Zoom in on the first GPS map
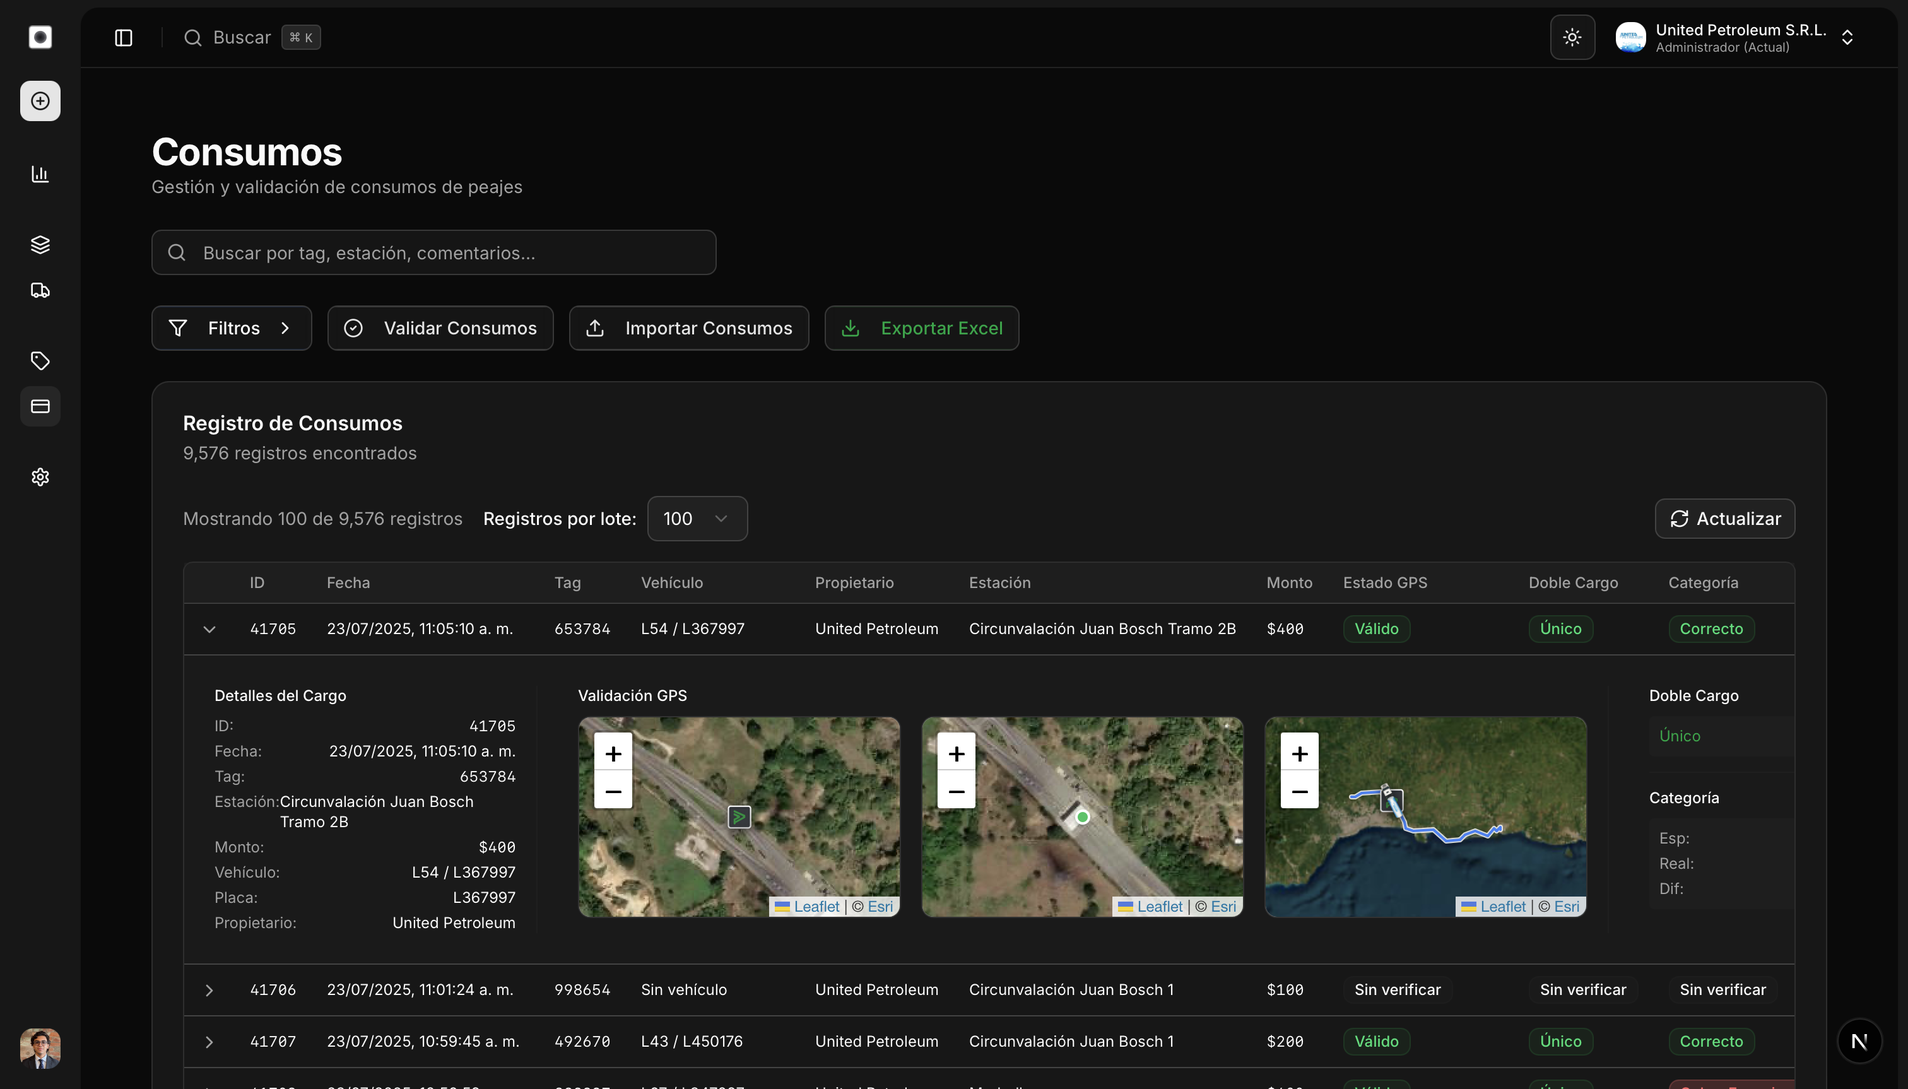Viewport: 1908px width, 1089px height. (x=613, y=753)
